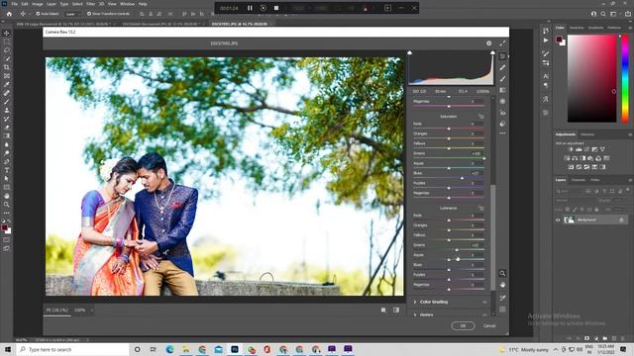Select Type tool in Photoshop toolbar
634x356 pixels.
click(x=7, y=170)
